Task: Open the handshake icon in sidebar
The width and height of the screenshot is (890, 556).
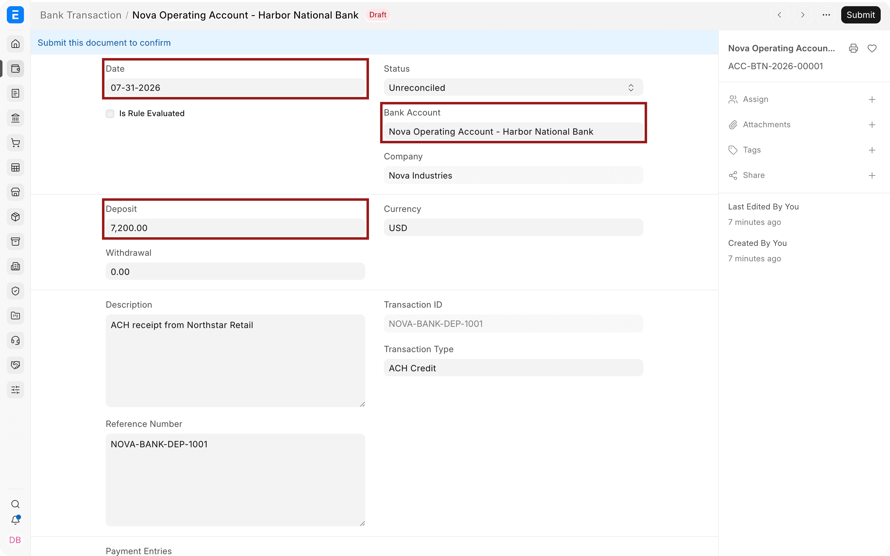Action: coord(15,365)
